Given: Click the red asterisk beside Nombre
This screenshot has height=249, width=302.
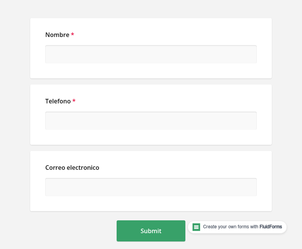Looking at the screenshot, I should click(72, 35).
